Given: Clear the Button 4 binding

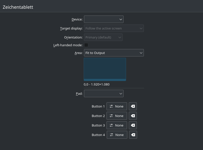Looking at the screenshot, I should tap(133, 135).
